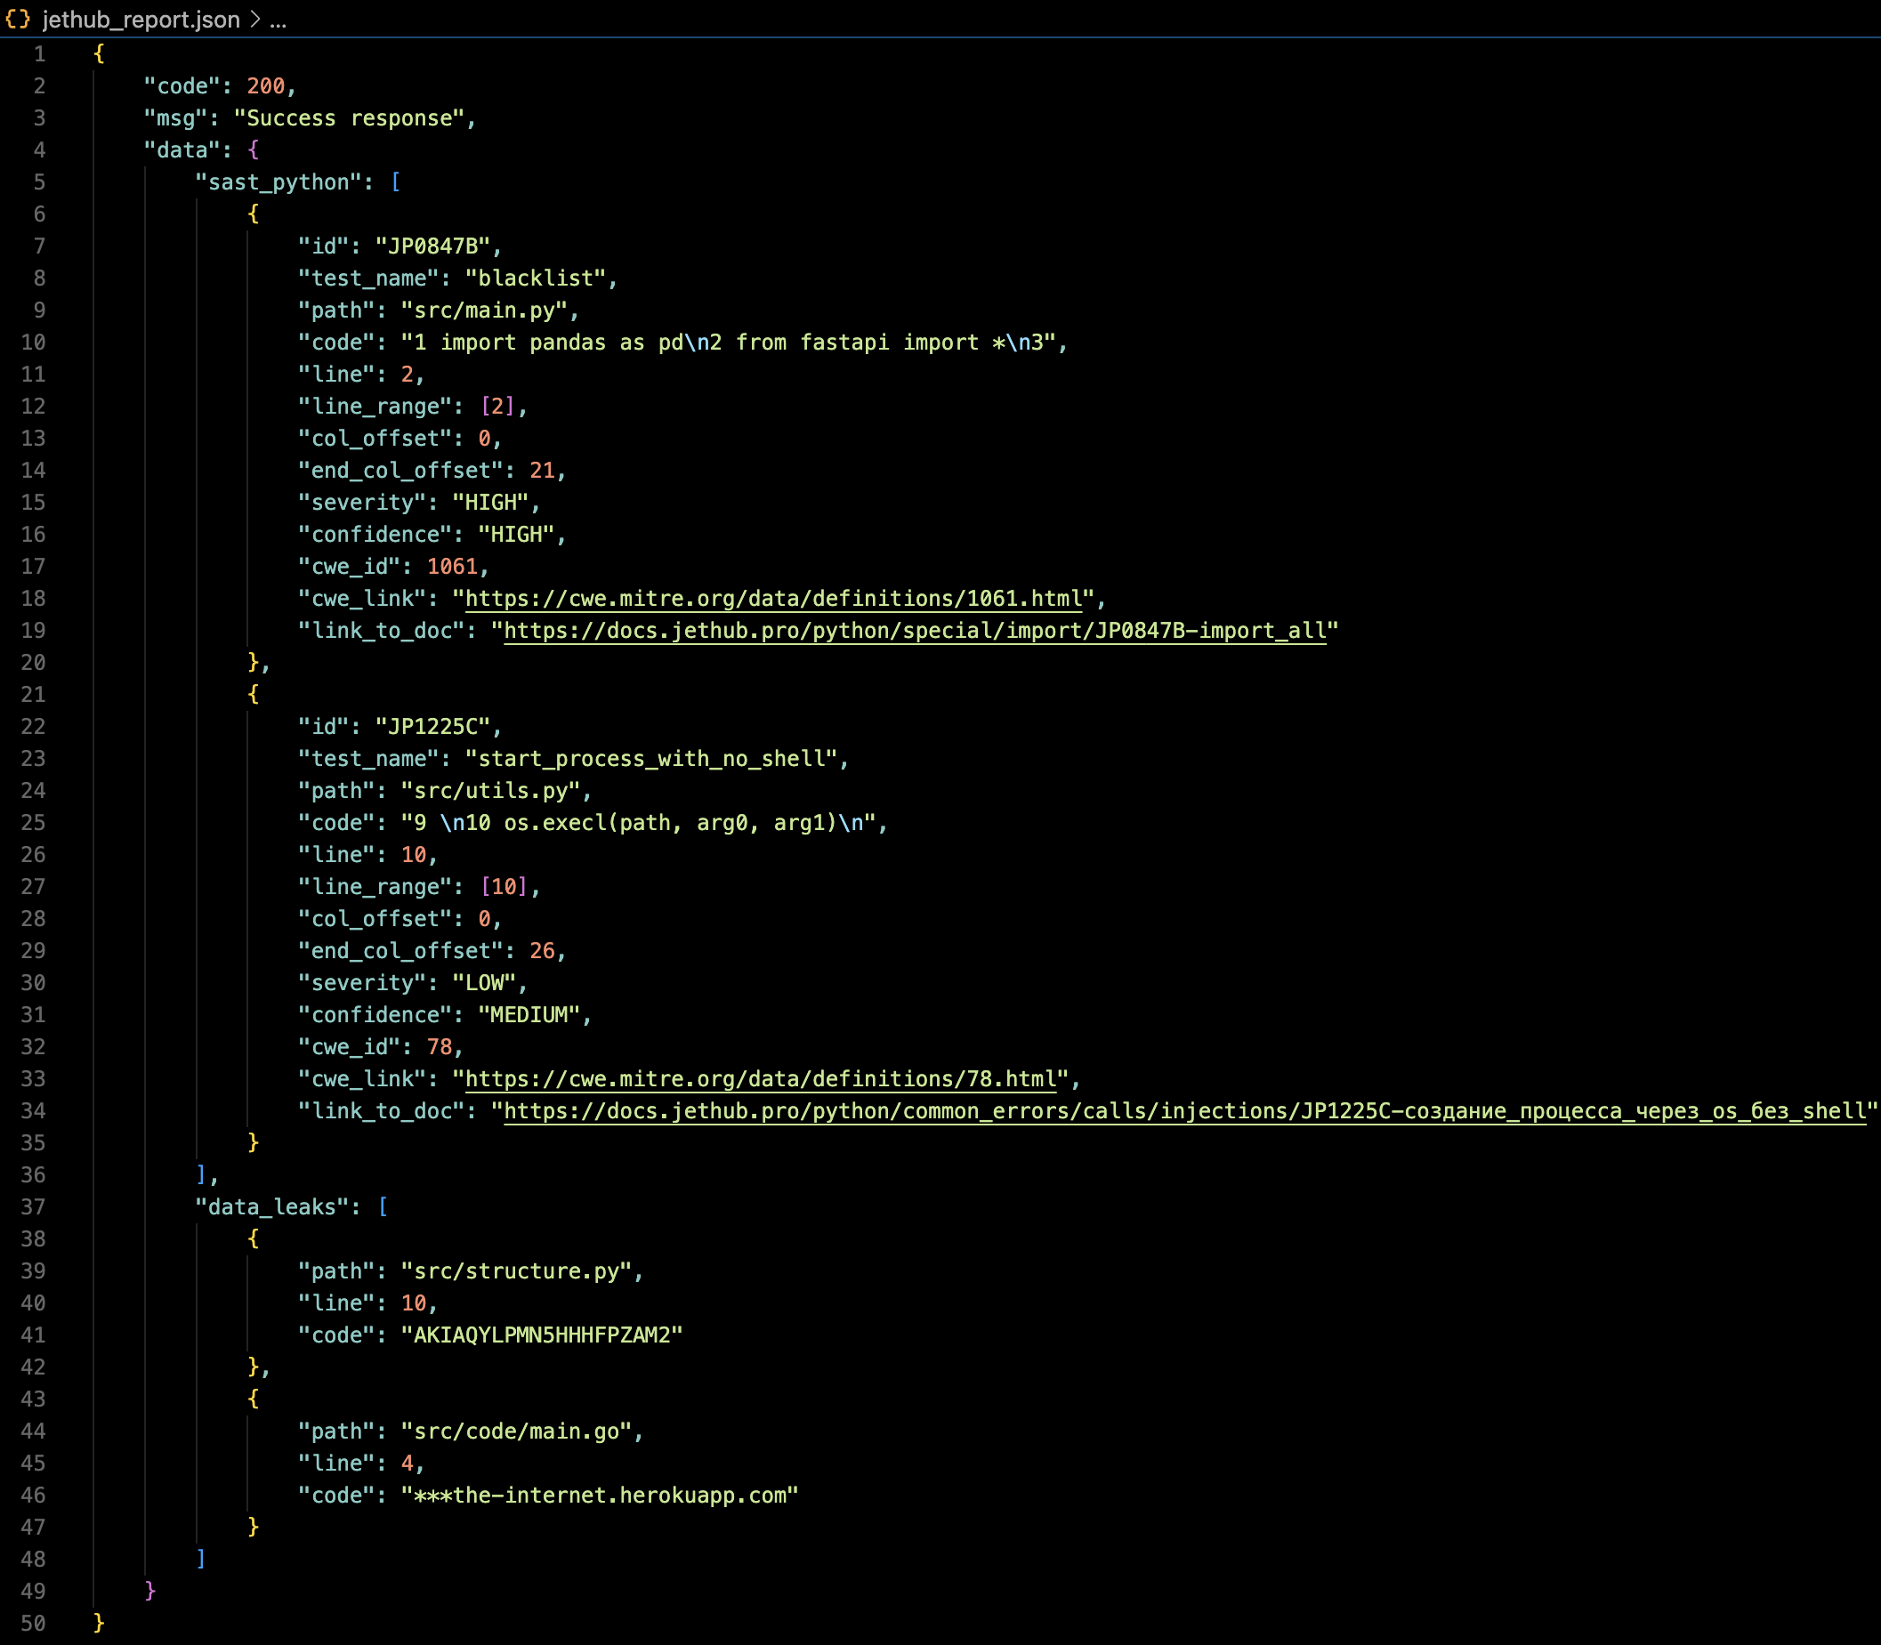Open the JP0847B-import_all docs link

(x=916, y=631)
